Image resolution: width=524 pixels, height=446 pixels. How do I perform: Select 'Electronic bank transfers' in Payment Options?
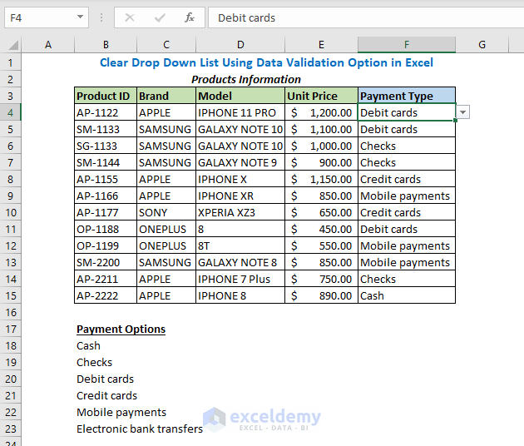[x=140, y=429]
